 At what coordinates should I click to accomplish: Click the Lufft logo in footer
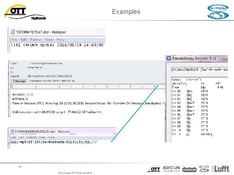coord(220,169)
